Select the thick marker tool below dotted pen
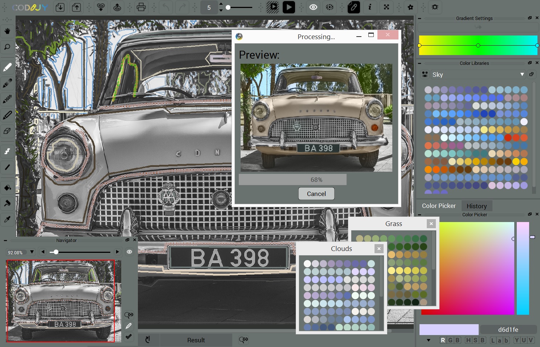The image size is (540, 347). coord(7,115)
